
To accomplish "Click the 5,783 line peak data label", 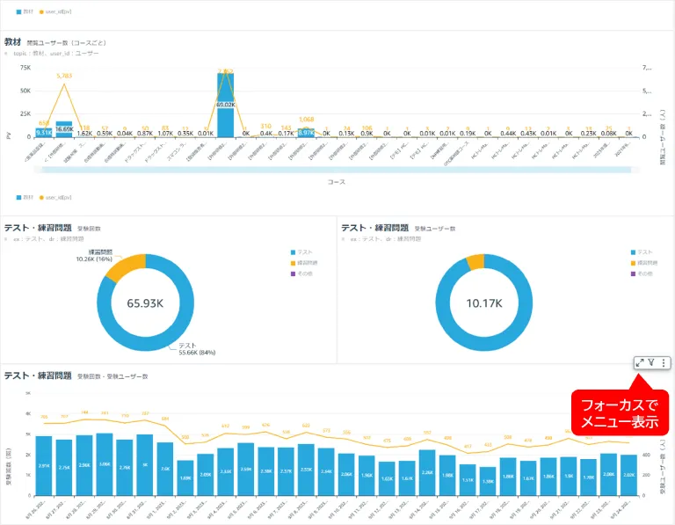I will click(x=64, y=76).
